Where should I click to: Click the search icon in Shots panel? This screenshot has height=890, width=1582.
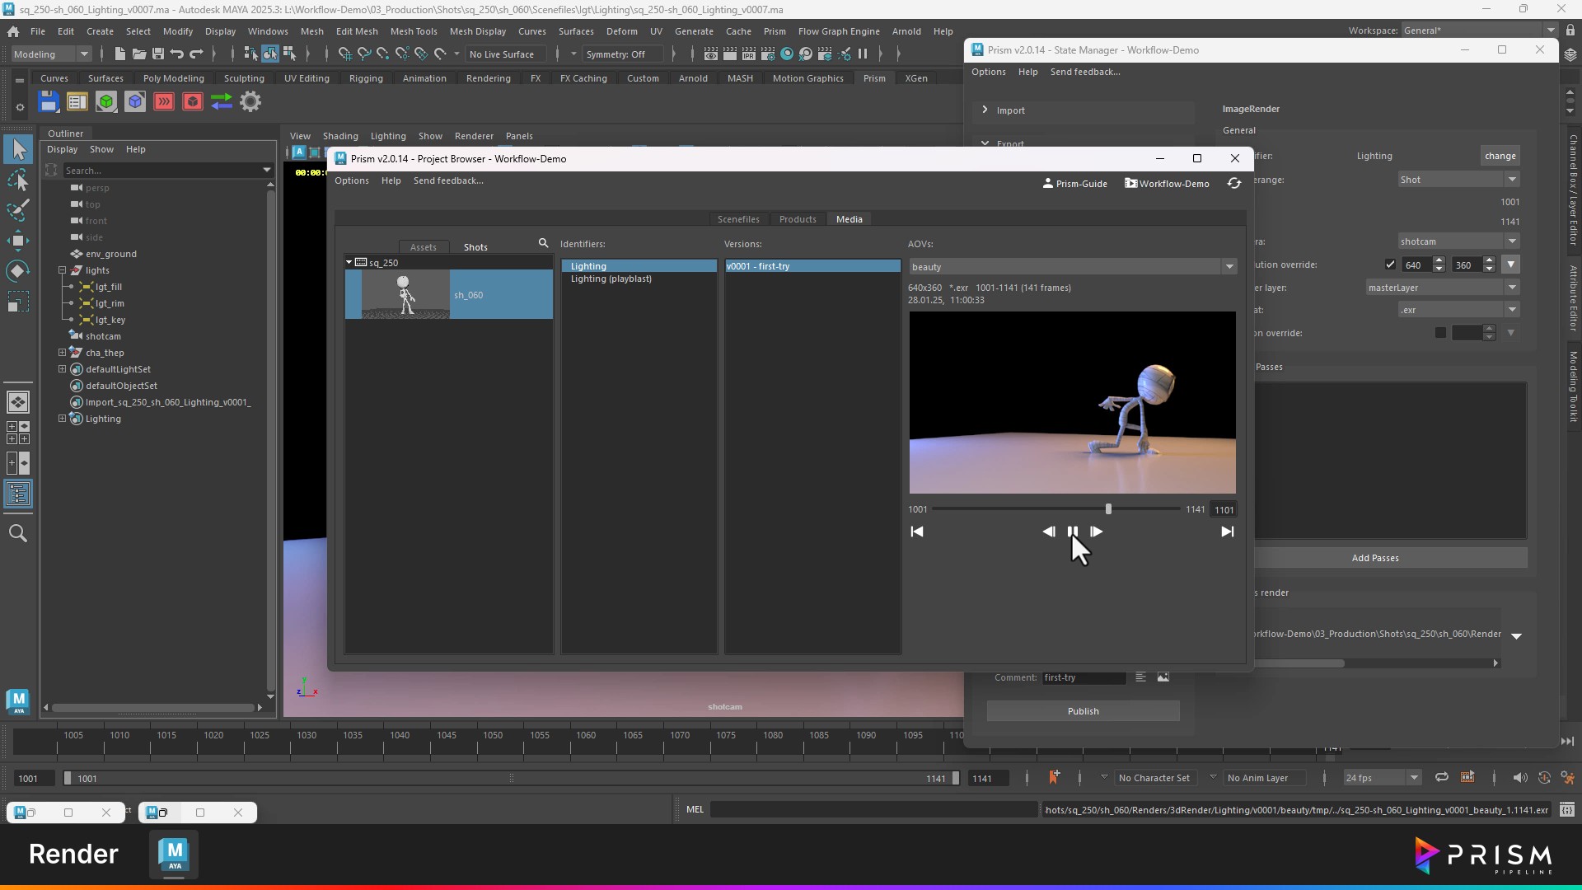pos(543,243)
